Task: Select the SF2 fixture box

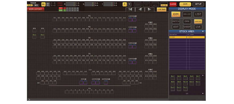Action: pos(43,31)
